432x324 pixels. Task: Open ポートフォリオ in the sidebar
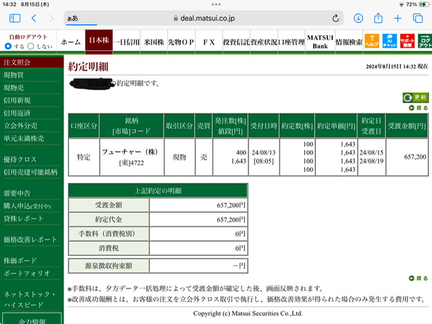[x=27, y=273]
